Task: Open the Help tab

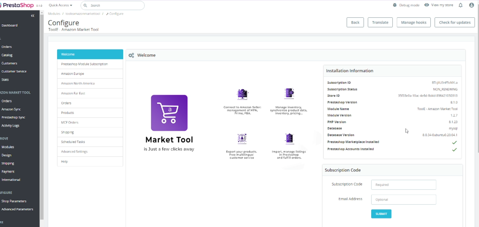Action: tap(90, 162)
